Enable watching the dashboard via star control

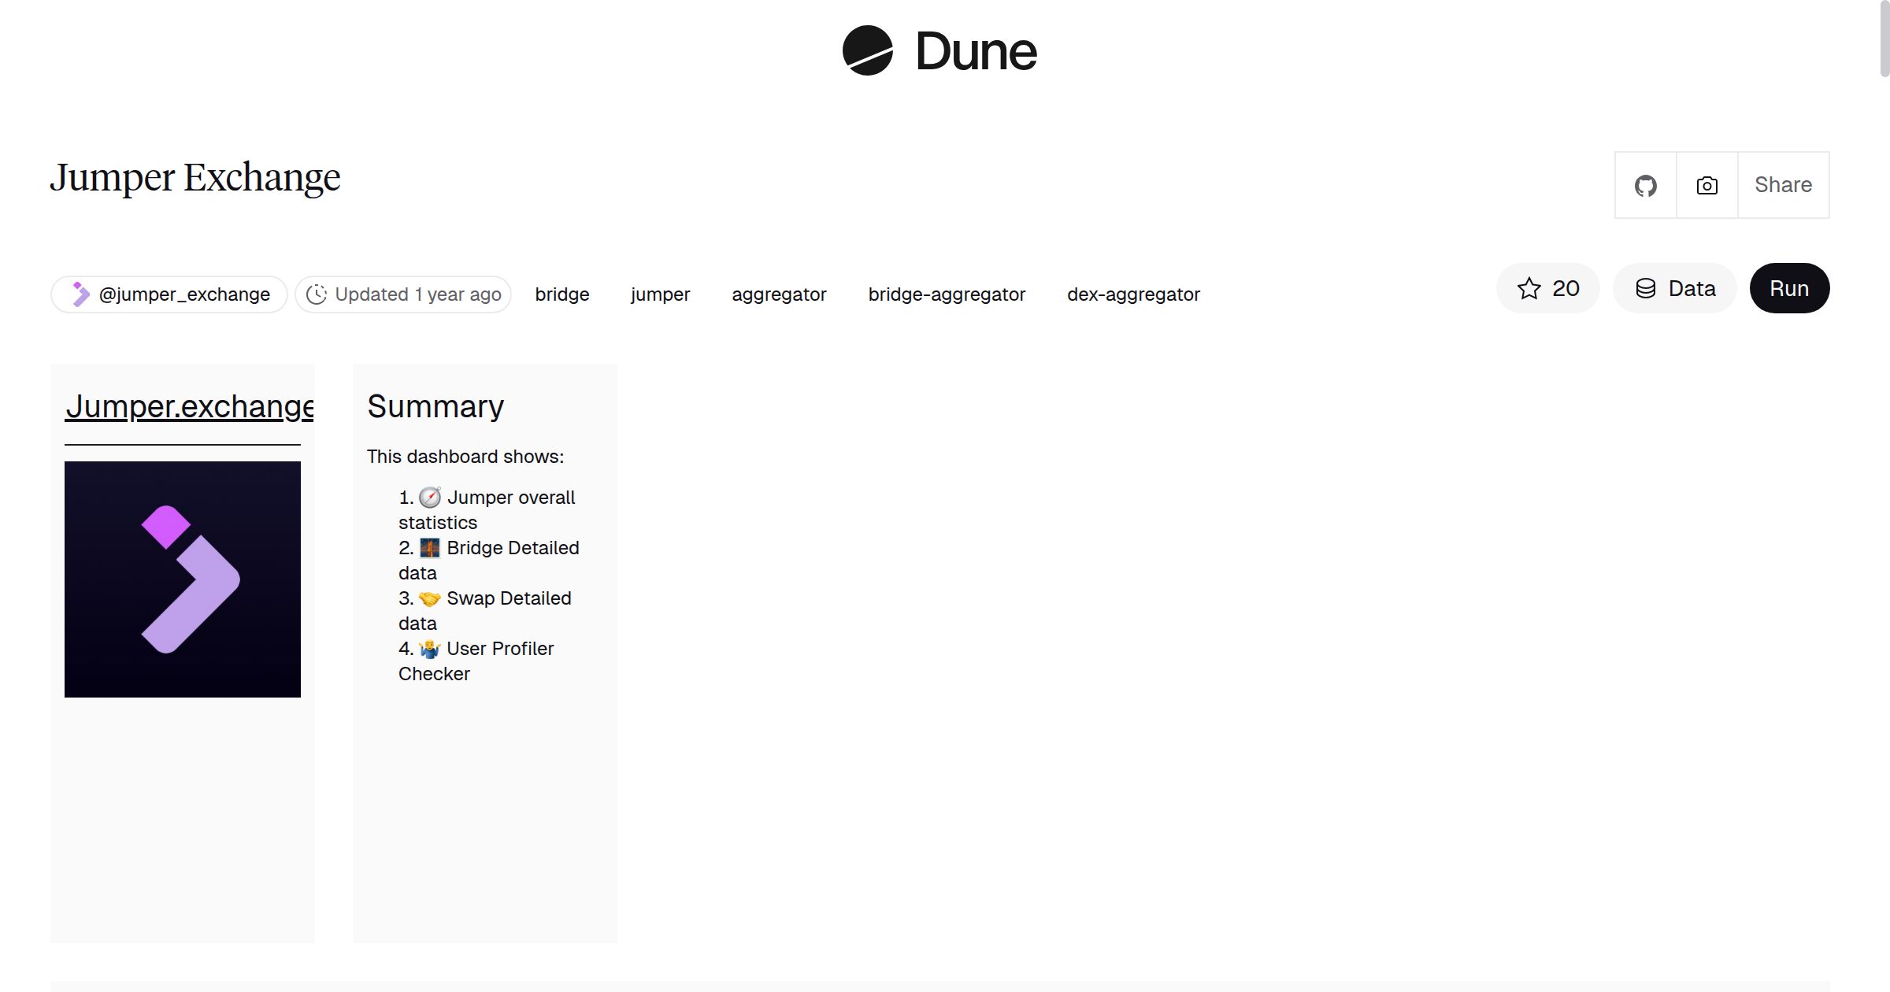click(1529, 288)
